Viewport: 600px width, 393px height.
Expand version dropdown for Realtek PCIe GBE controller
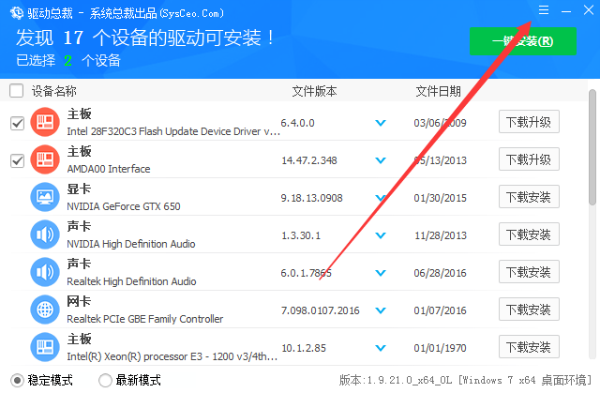tap(381, 310)
